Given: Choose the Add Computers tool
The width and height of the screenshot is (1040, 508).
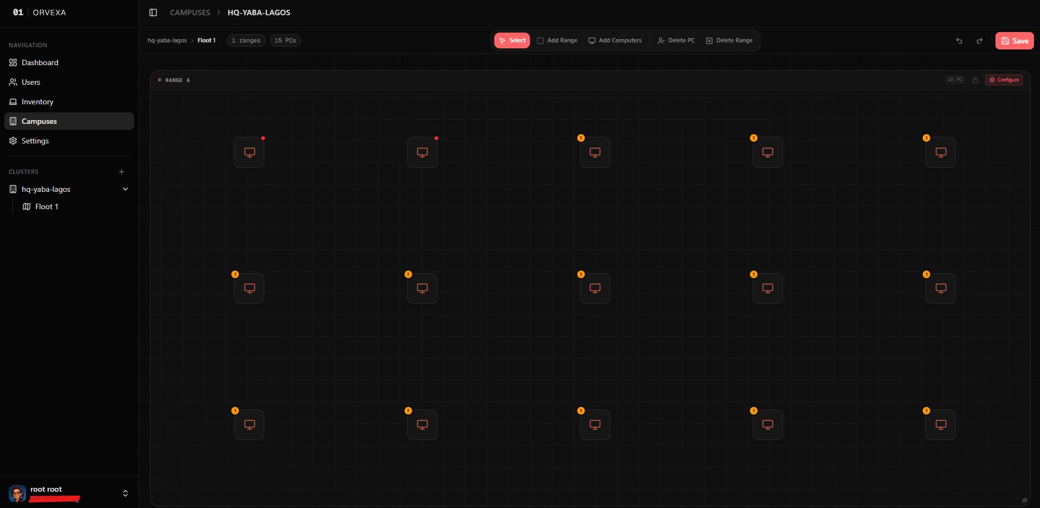Looking at the screenshot, I should 615,41.
